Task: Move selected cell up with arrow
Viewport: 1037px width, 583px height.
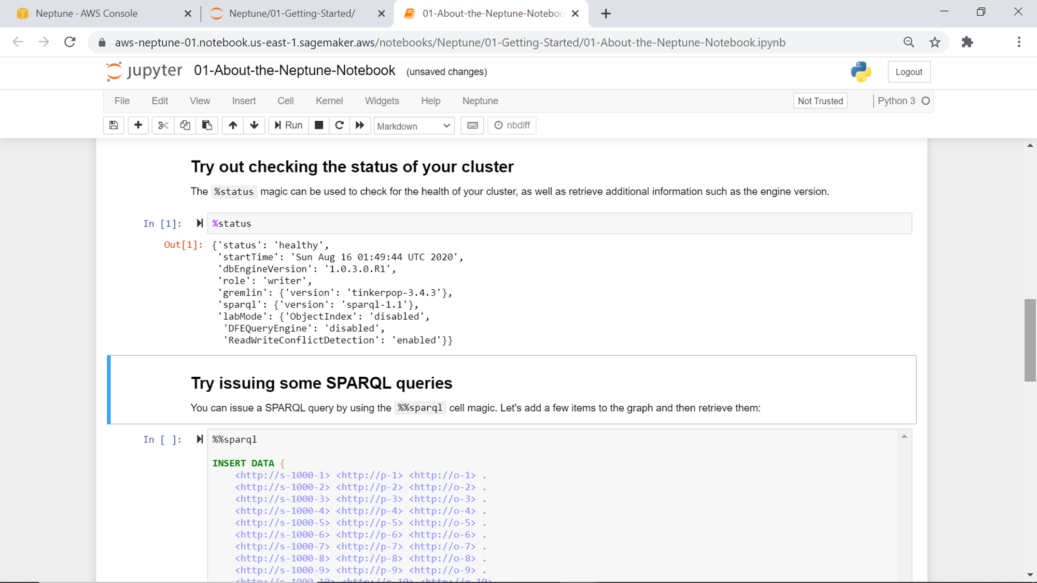Action: click(x=233, y=125)
